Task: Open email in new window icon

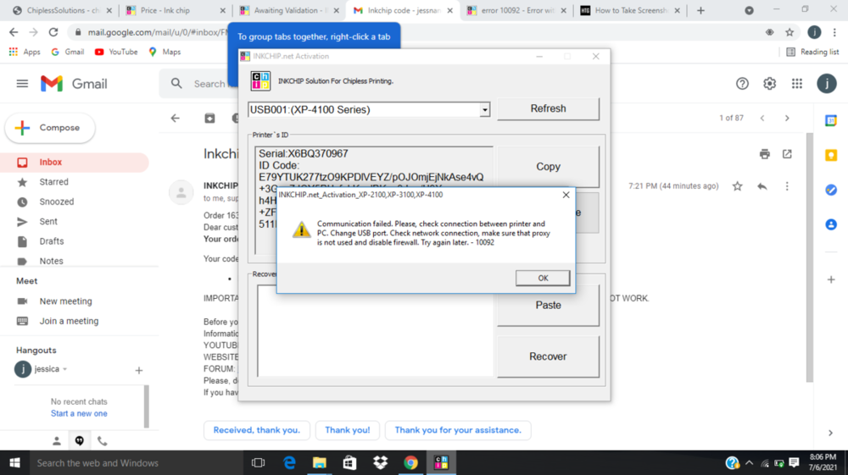Action: pos(787,154)
